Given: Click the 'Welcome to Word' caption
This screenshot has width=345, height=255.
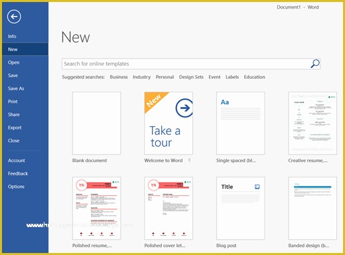Looking at the screenshot, I should pos(163,161).
